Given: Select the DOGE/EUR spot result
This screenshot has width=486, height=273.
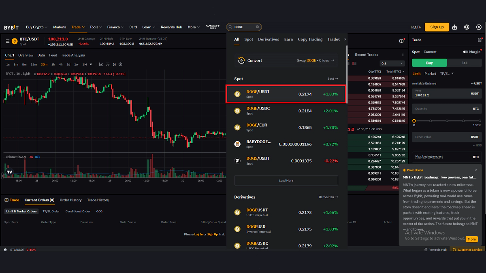Looking at the screenshot, I should click(286, 127).
